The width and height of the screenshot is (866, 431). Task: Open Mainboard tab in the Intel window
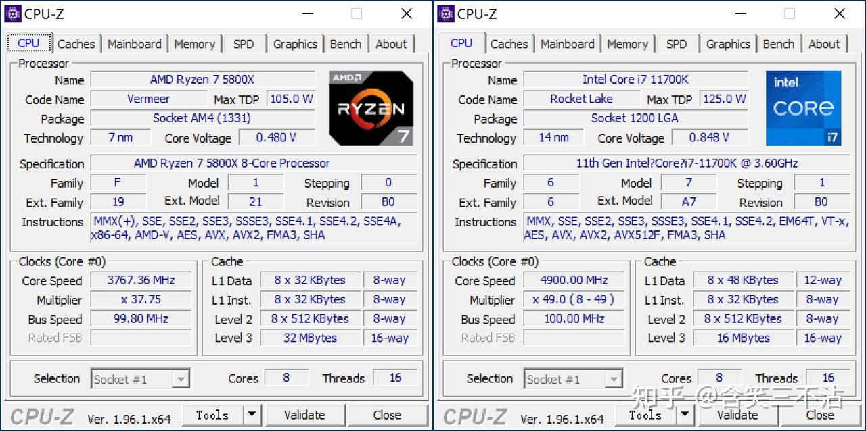(x=567, y=44)
